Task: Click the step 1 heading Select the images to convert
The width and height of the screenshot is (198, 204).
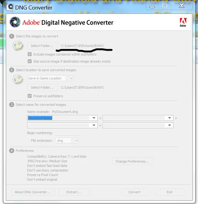Action: click(37, 36)
